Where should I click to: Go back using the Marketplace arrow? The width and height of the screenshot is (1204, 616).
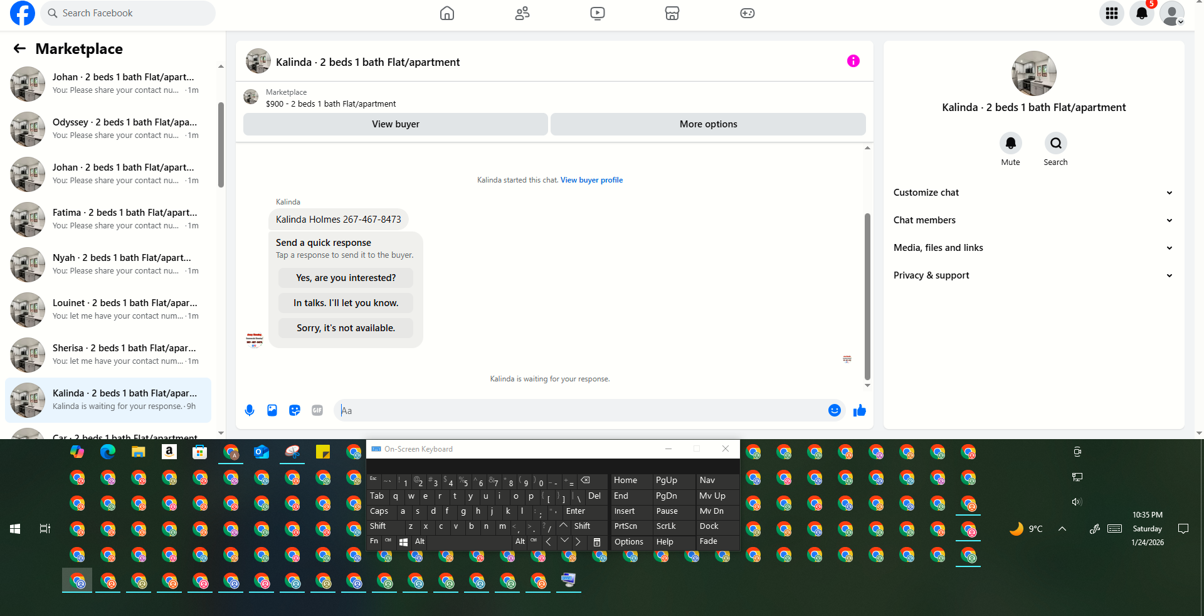[x=20, y=48]
